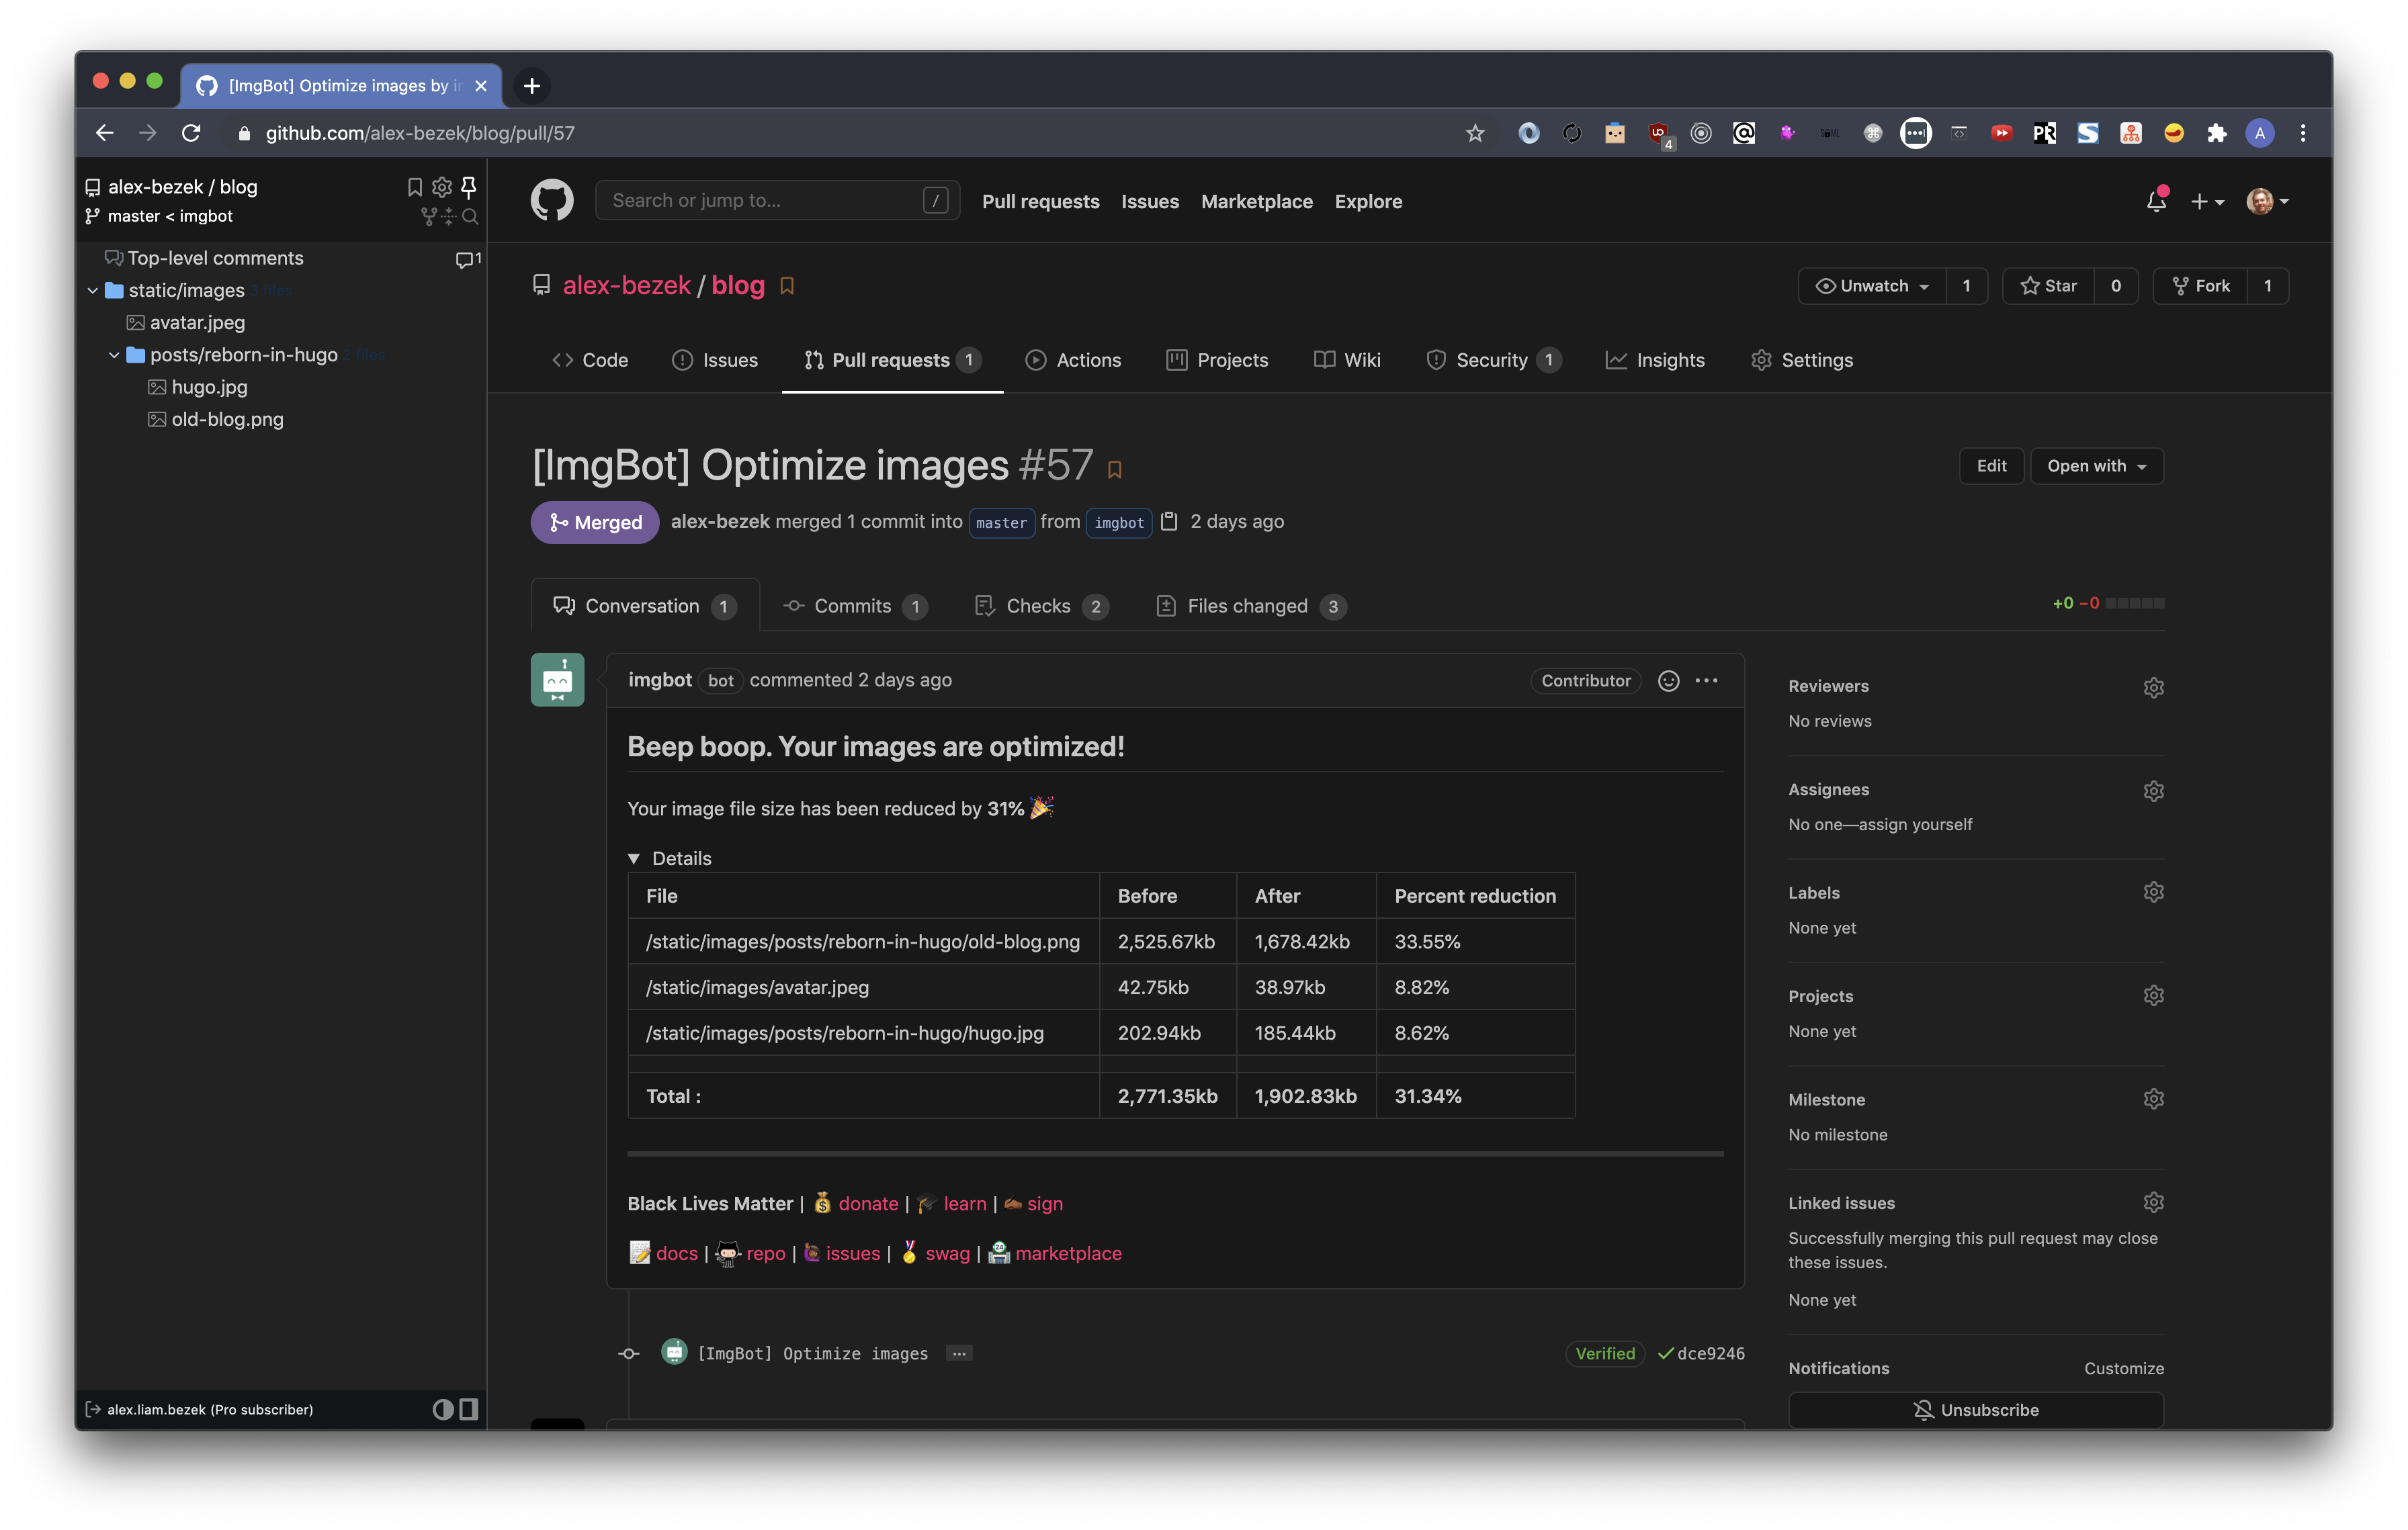Click the imgbot avatar next to the comment
Image resolution: width=2408 pixels, height=1530 pixels.
pyautogui.click(x=557, y=680)
